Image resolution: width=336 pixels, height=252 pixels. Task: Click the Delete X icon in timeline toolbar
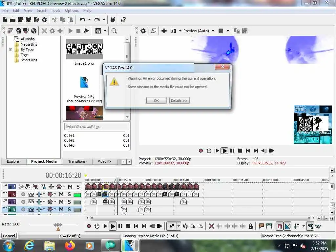click(211, 226)
